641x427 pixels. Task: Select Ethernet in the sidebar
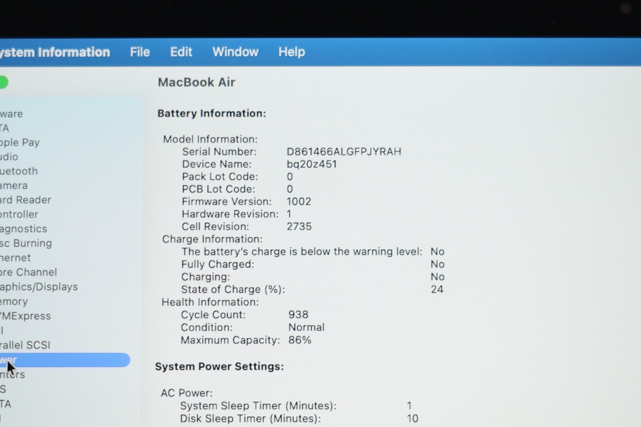(x=16, y=258)
